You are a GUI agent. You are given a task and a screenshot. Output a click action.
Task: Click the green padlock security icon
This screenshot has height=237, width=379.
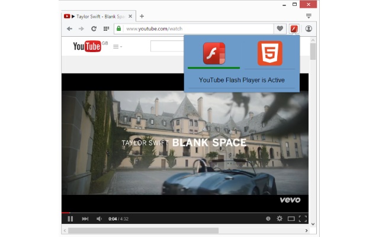click(118, 28)
